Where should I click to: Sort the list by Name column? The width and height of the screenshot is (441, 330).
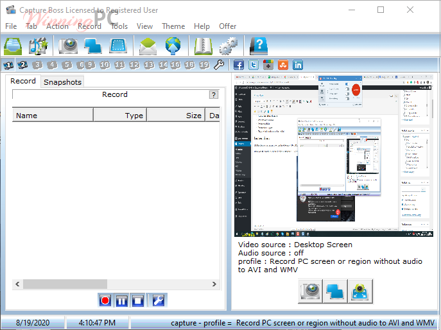53,116
